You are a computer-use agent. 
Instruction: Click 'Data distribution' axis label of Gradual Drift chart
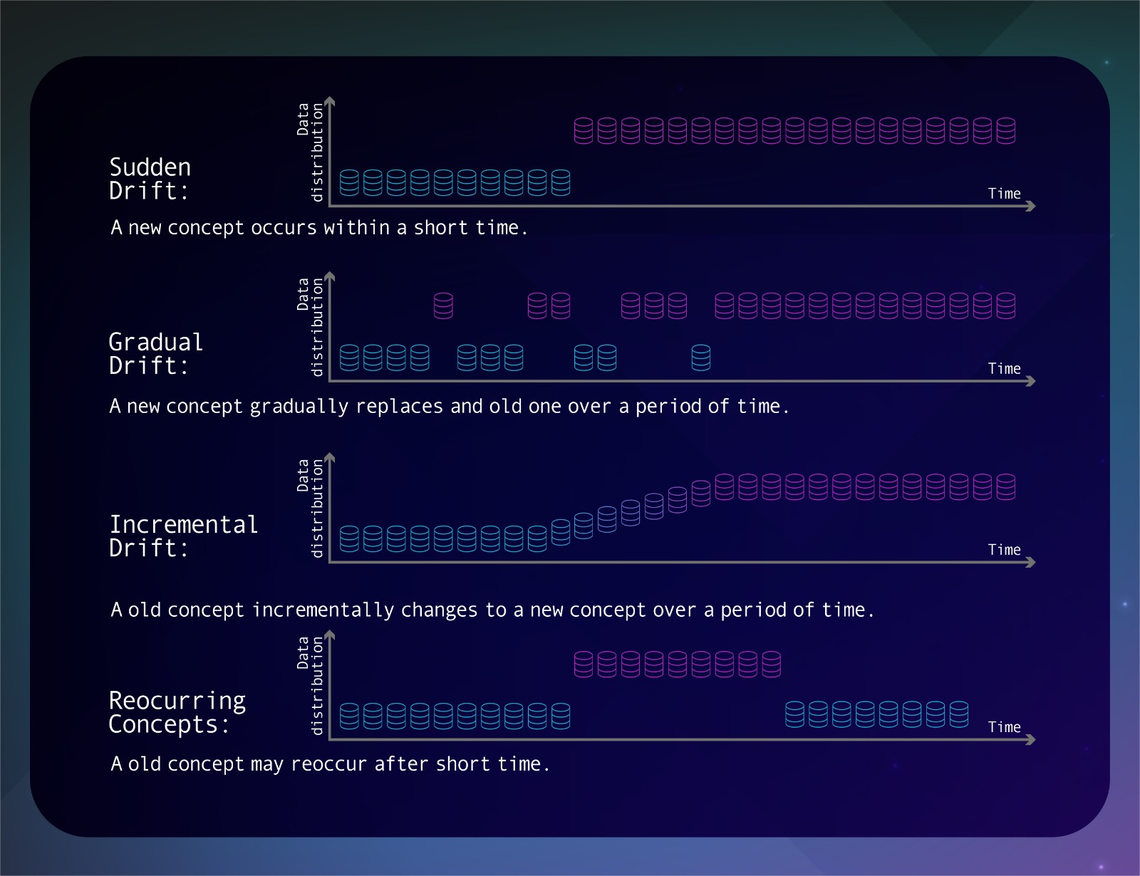pyautogui.click(x=310, y=327)
